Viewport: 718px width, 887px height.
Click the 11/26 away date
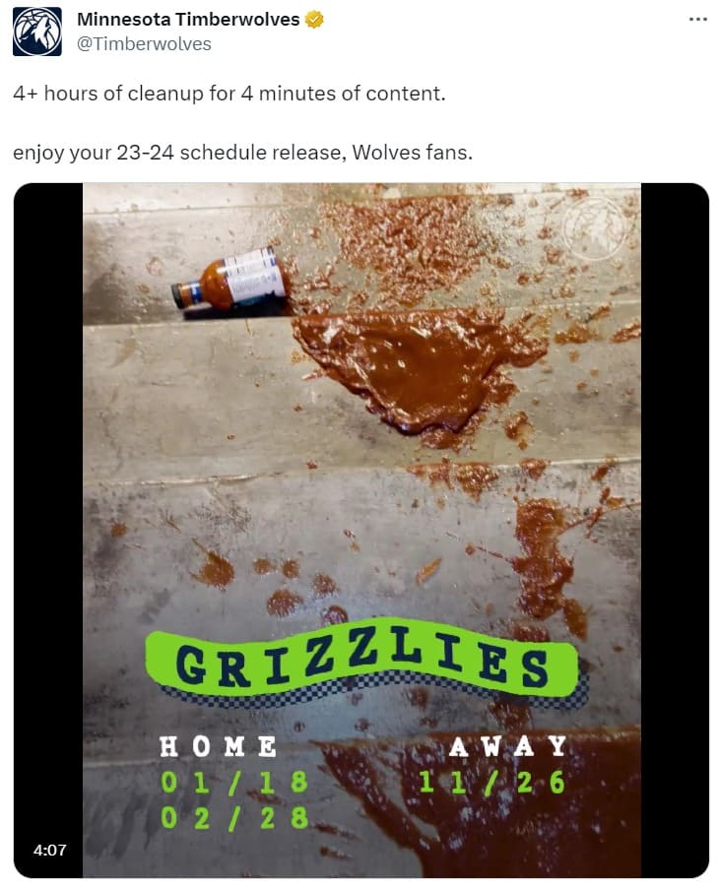491,783
